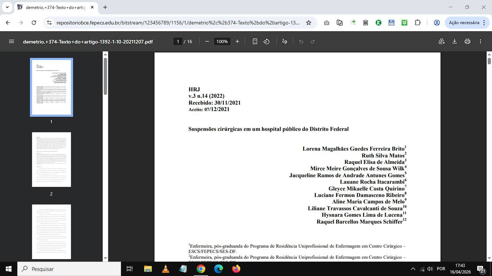Image resolution: width=492 pixels, height=276 pixels.
Task: Open the tab search dropdown arrow
Action: (x=7, y=7)
